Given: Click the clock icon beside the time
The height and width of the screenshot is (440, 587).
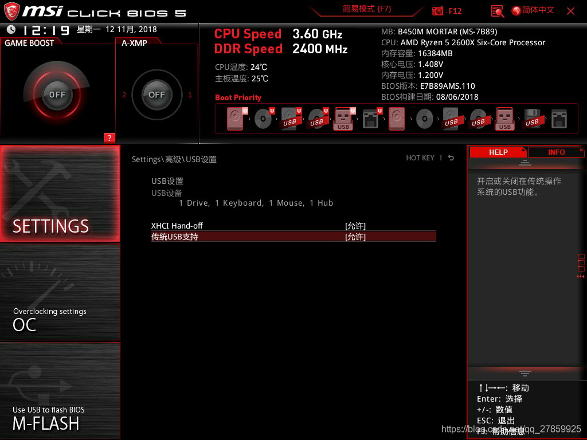Looking at the screenshot, I should (x=11, y=29).
